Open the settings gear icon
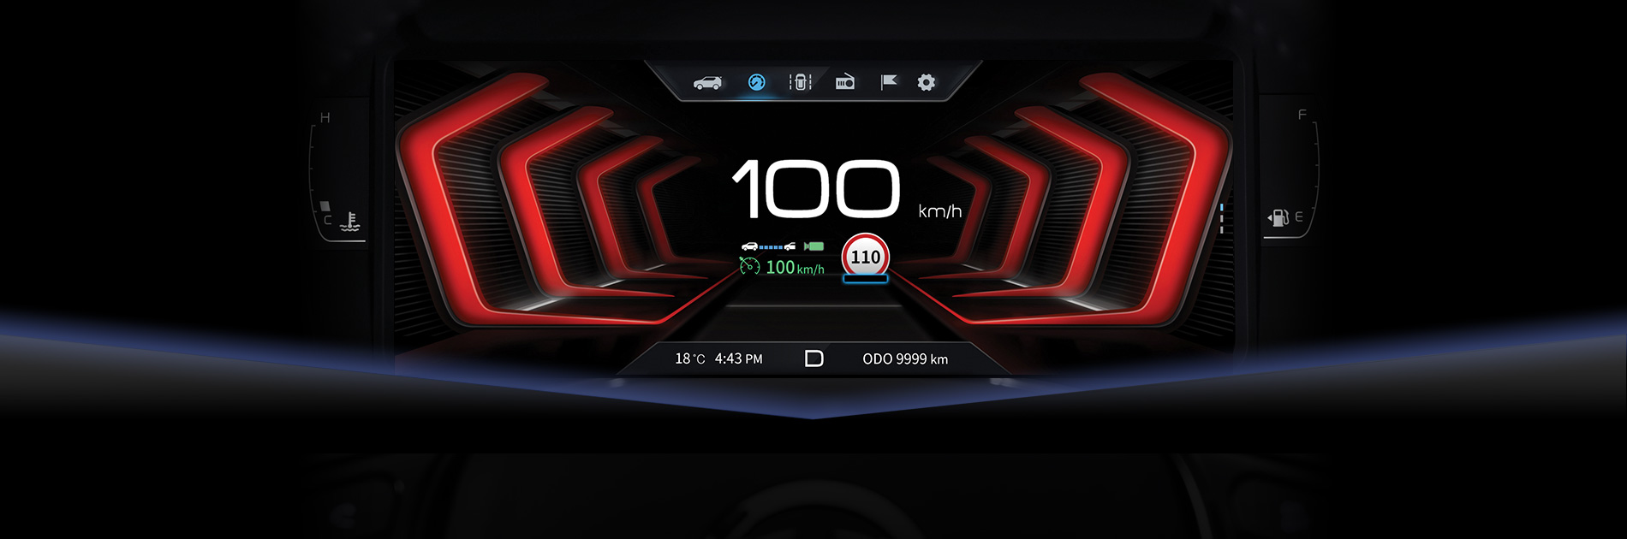 click(x=927, y=82)
